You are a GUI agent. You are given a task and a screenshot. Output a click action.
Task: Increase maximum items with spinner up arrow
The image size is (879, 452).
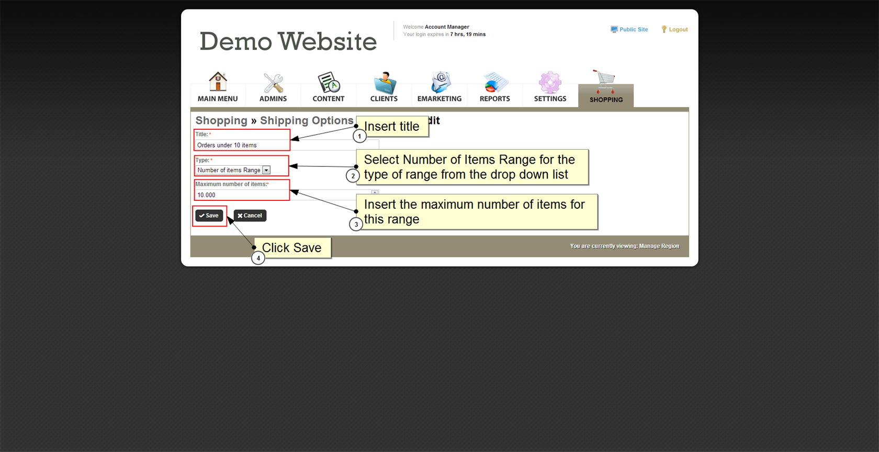coord(375,192)
